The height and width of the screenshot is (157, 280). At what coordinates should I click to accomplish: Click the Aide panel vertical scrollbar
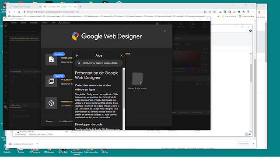click(x=123, y=89)
